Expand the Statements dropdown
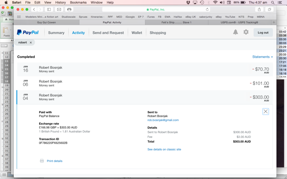The image size is (287, 179). coord(262,57)
